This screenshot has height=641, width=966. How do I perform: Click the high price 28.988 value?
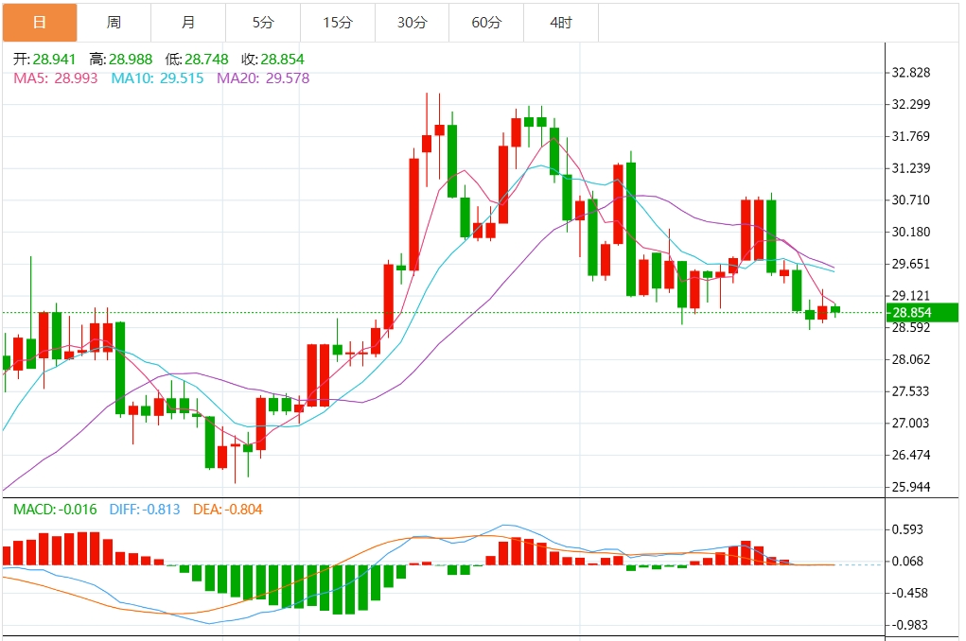(131, 60)
